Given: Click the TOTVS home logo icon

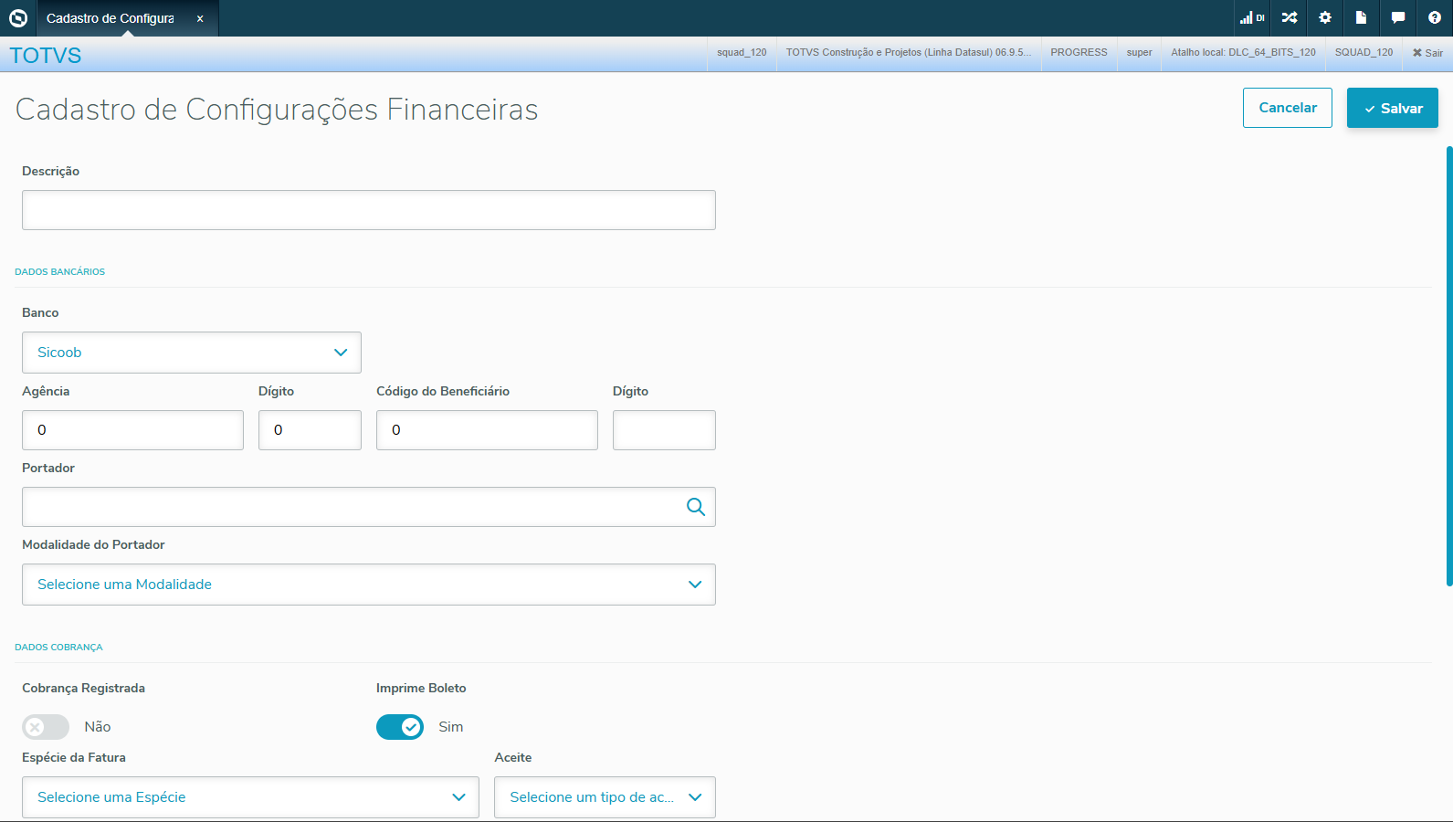Looking at the screenshot, I should click(x=18, y=17).
